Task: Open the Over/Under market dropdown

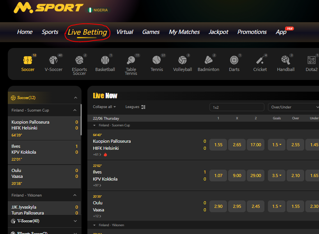Action: (x=293, y=107)
